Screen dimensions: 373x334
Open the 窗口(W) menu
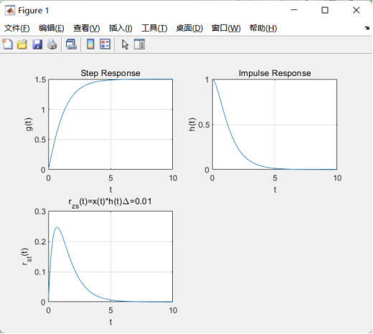[226, 28]
